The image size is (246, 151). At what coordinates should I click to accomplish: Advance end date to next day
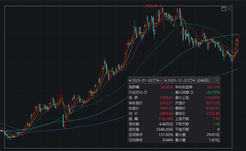click(194, 80)
